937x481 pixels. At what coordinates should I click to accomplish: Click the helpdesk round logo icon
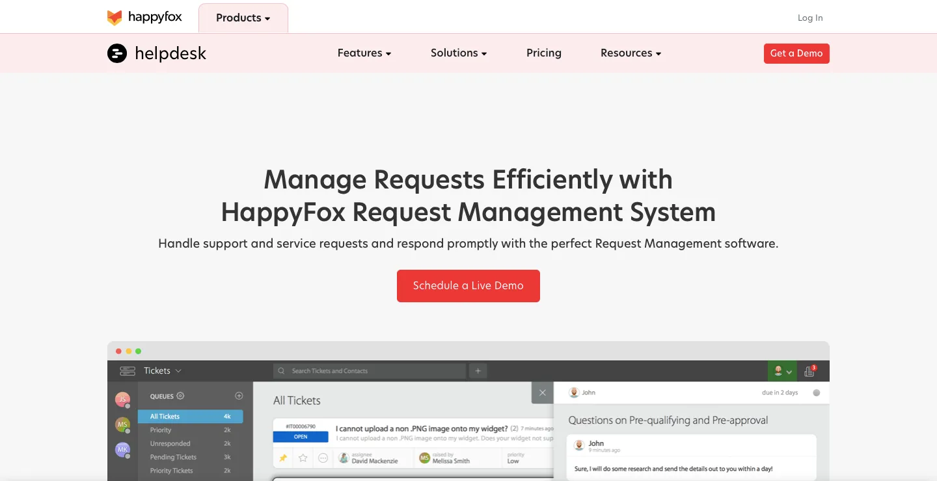click(x=117, y=53)
